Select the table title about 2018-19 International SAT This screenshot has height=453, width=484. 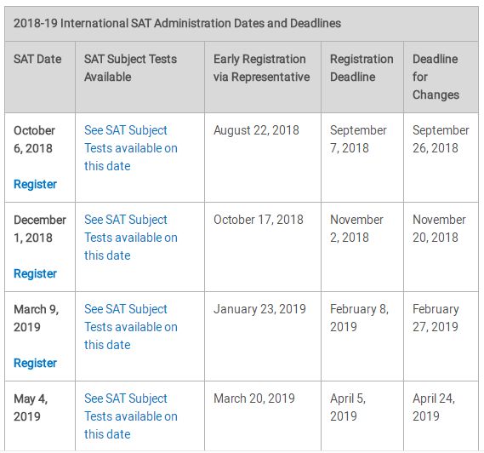coord(177,23)
